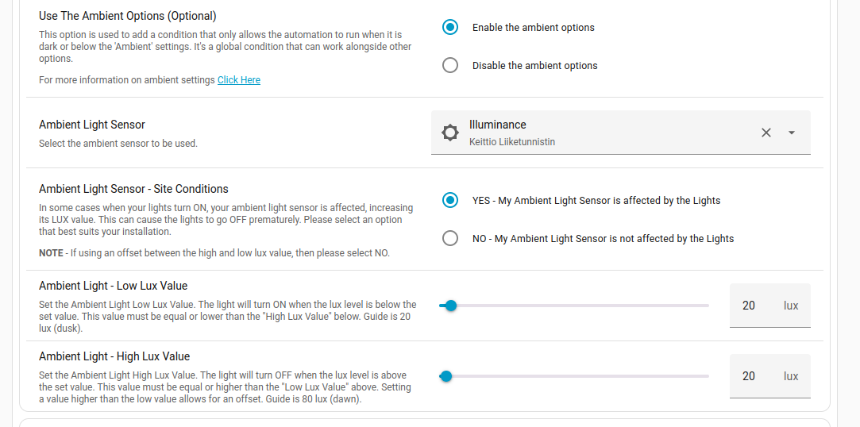The height and width of the screenshot is (427, 860).
Task: Click Ambient Light Sensor - Site Conditions heading
Action: (x=133, y=189)
